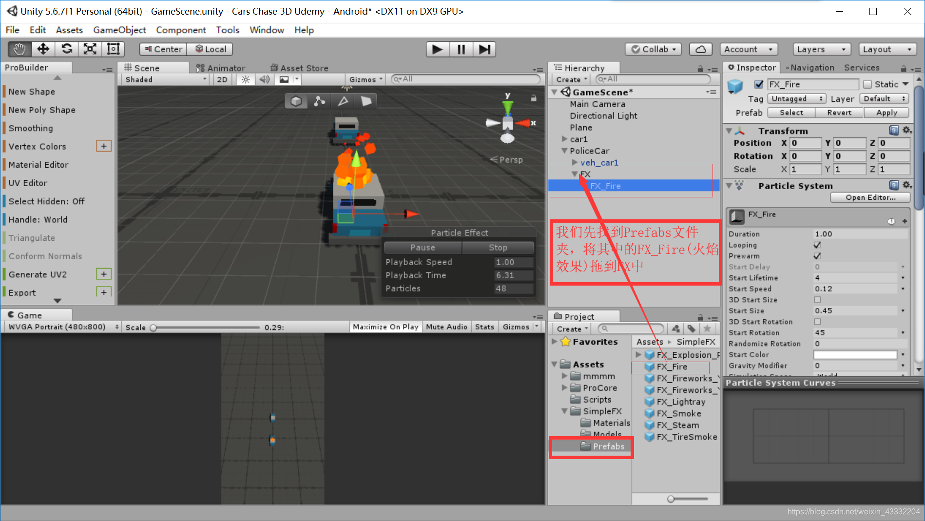
Task: Toggle Mute Audio in Game view
Action: [x=446, y=327]
